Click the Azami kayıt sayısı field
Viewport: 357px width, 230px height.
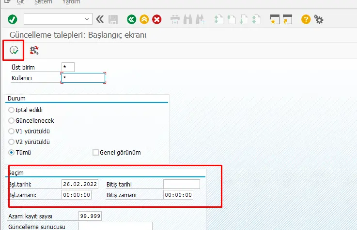point(90,216)
